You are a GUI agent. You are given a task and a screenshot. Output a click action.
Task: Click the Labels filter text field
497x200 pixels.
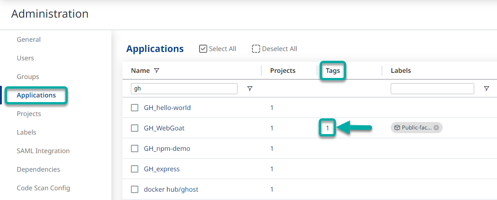(432, 89)
